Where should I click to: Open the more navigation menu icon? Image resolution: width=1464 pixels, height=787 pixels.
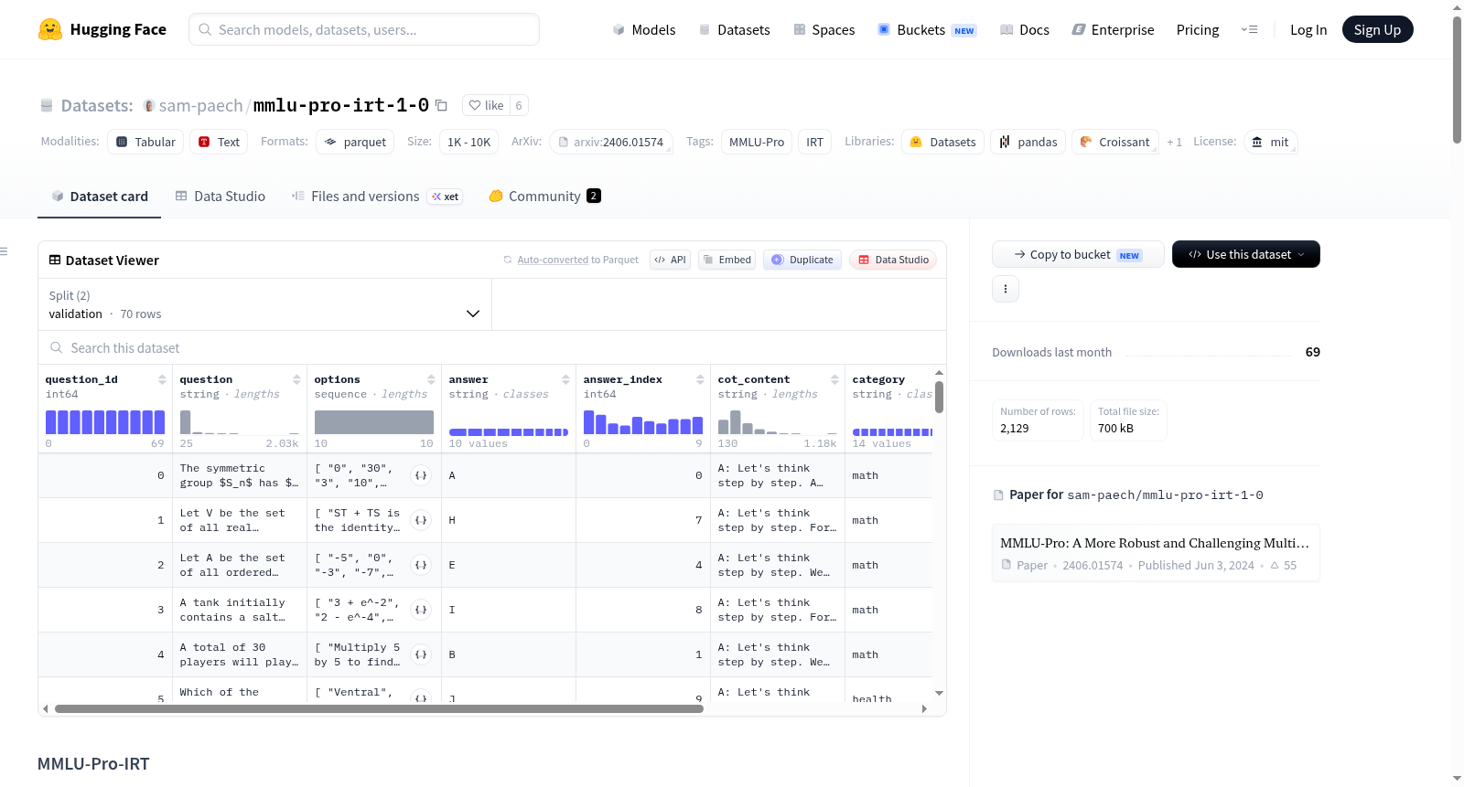click(x=1249, y=29)
